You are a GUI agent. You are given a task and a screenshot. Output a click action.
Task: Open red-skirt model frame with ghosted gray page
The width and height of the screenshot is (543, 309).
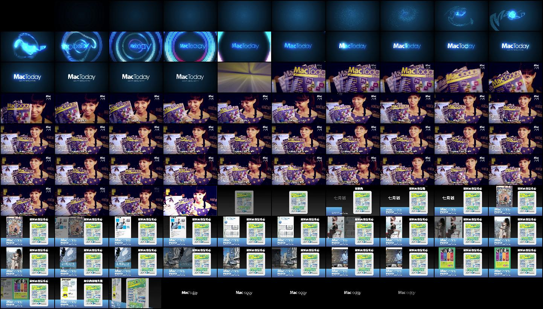pyautogui.click(x=353, y=231)
